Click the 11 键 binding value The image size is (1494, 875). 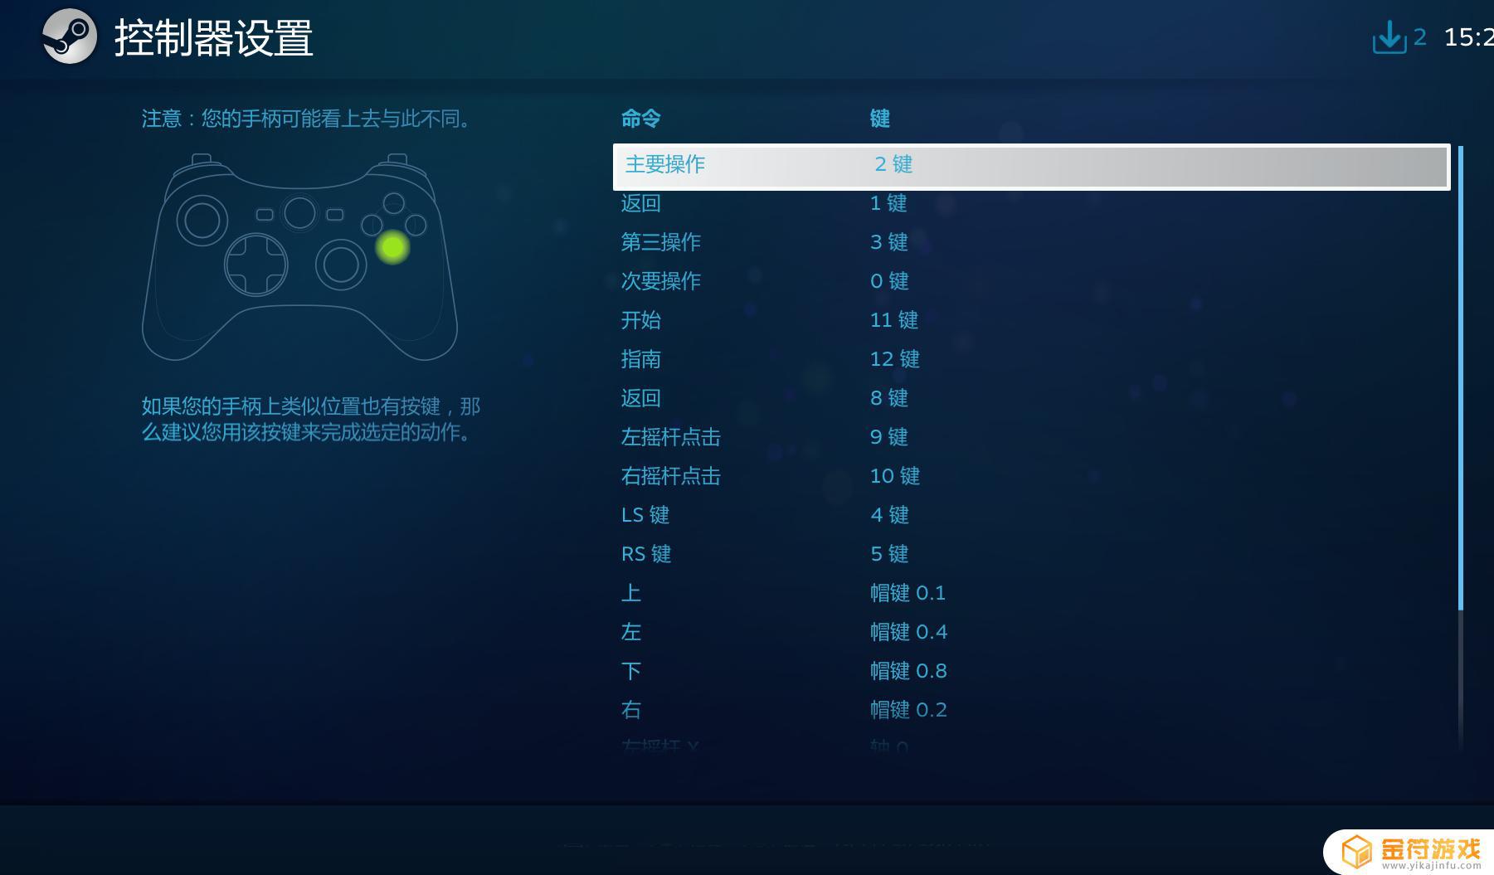(894, 320)
